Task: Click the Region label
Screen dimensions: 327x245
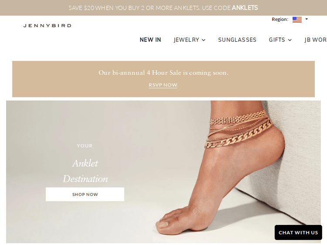Action: (x=280, y=19)
